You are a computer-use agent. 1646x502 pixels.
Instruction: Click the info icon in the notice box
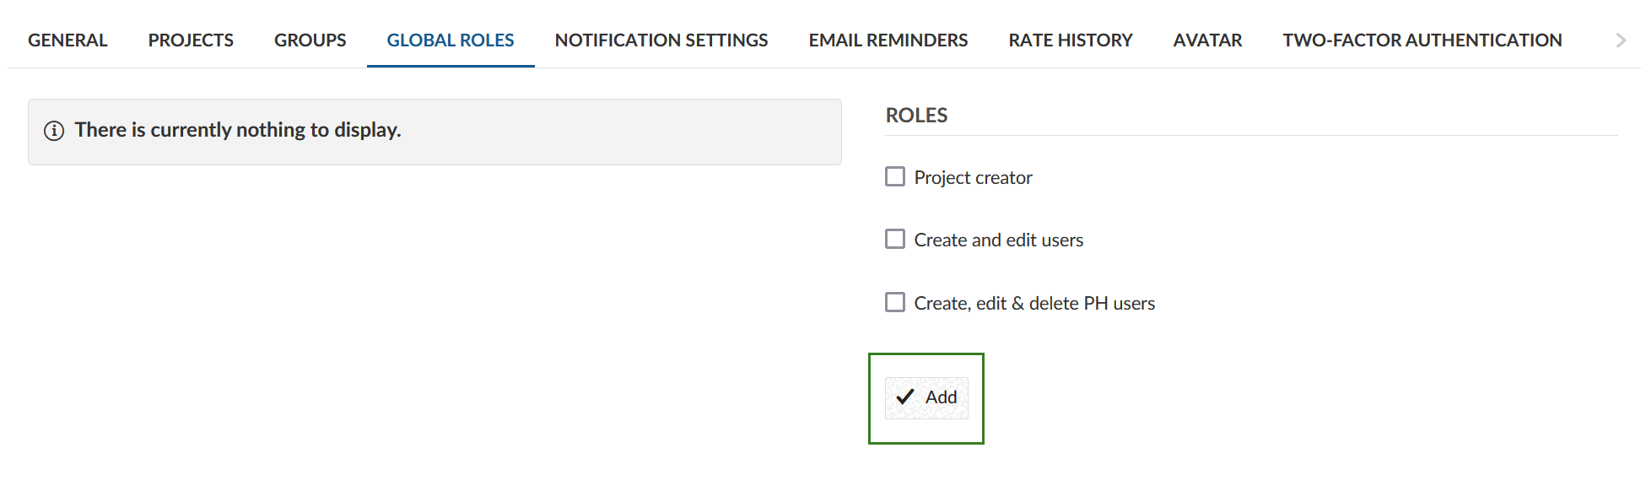point(54,131)
